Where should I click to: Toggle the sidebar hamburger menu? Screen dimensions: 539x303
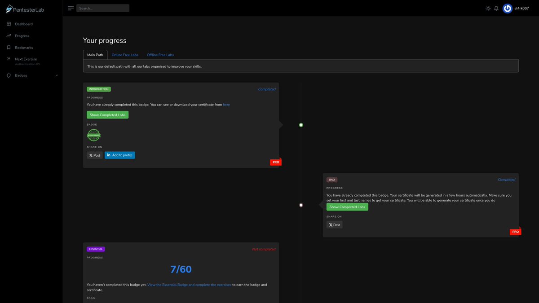click(x=71, y=8)
